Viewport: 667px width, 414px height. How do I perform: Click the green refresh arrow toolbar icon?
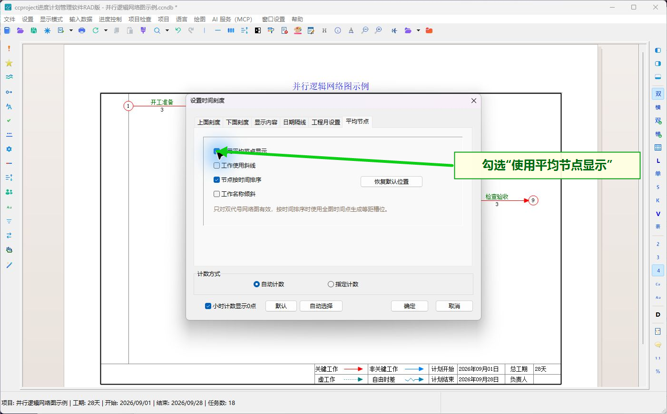(96, 30)
